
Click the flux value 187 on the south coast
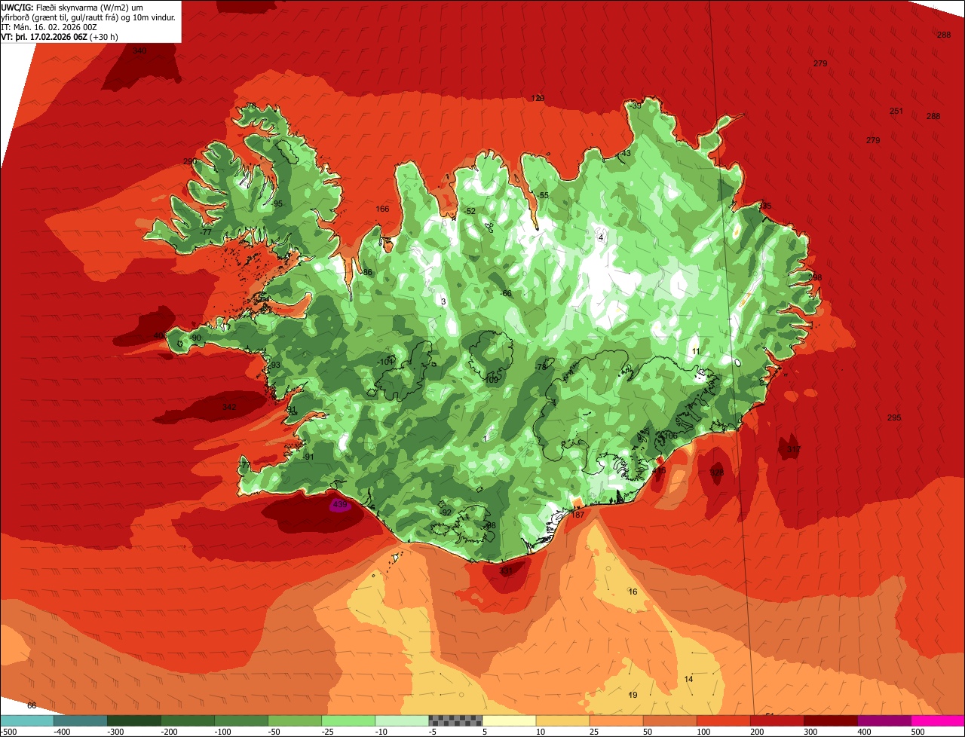pos(578,515)
